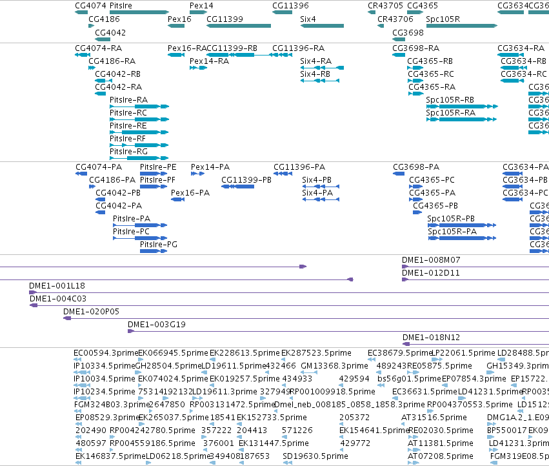Click the CG4186 gene label
This screenshot has height=466, width=549.
click(104, 19)
